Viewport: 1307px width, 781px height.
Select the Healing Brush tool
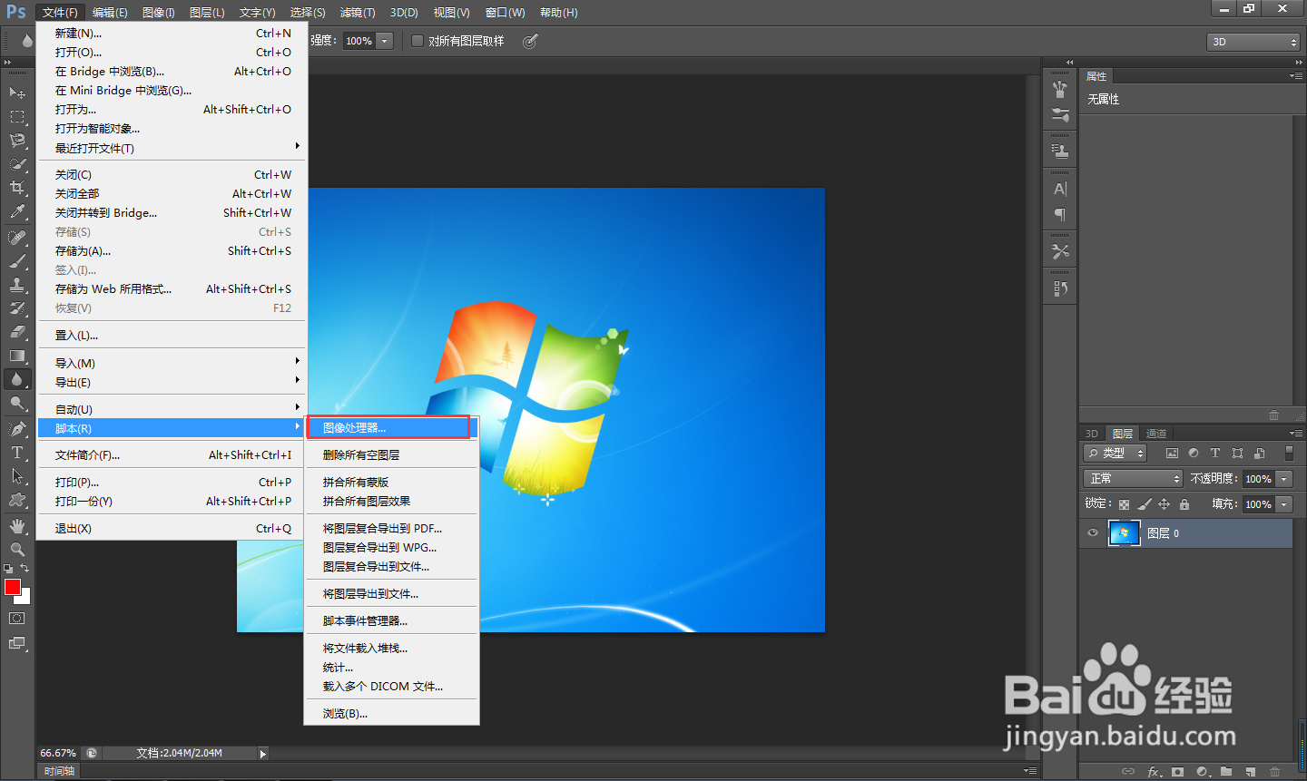(17, 238)
